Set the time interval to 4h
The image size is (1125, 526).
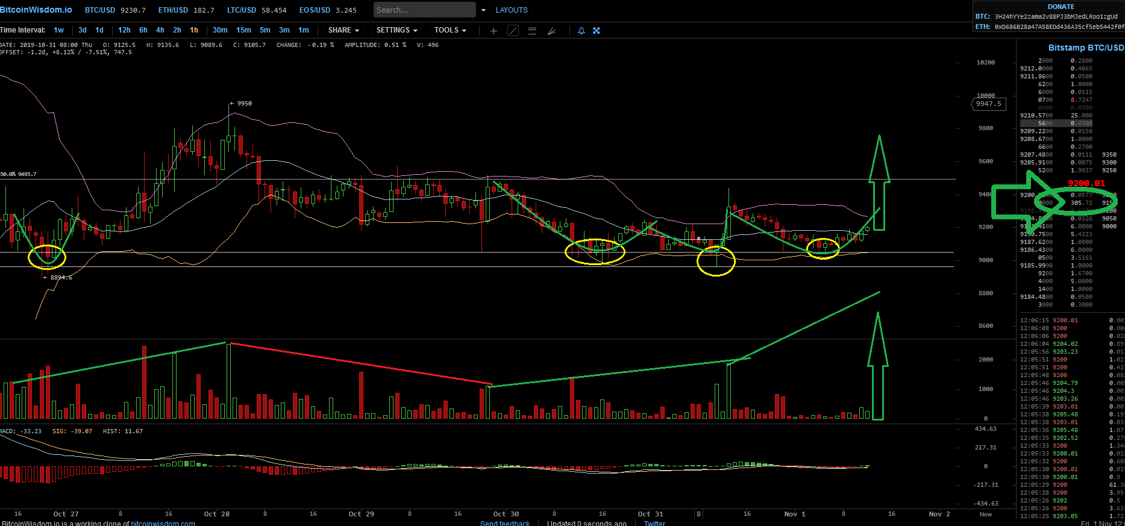click(160, 30)
